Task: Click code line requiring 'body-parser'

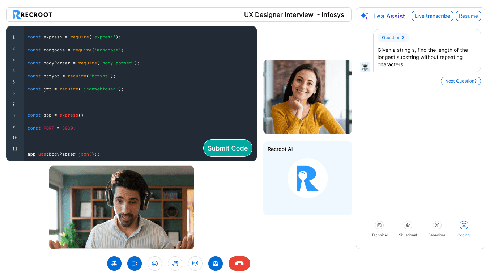Action: click(x=84, y=63)
